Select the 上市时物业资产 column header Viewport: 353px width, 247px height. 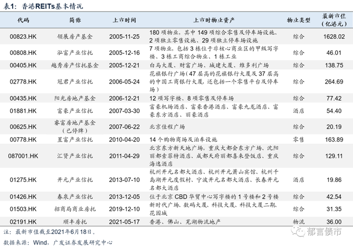coord(214,20)
